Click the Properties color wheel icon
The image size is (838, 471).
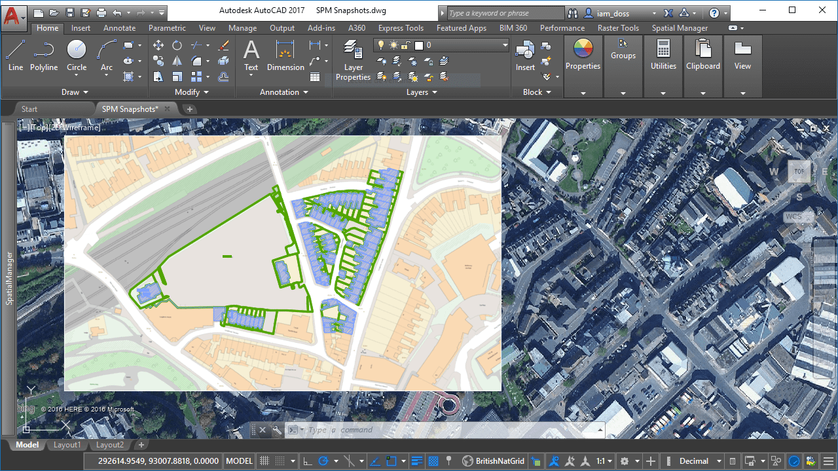[583, 49]
